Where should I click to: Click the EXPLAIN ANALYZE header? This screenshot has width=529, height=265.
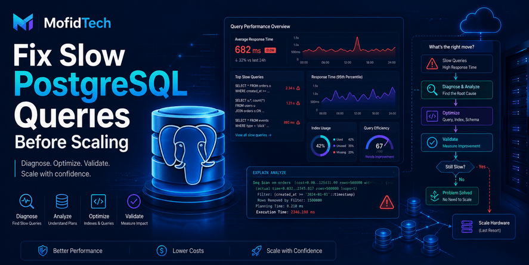[269, 172]
